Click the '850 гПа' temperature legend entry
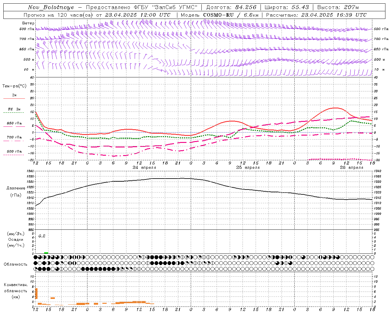This screenshot has height=312, width=390. 14,123
